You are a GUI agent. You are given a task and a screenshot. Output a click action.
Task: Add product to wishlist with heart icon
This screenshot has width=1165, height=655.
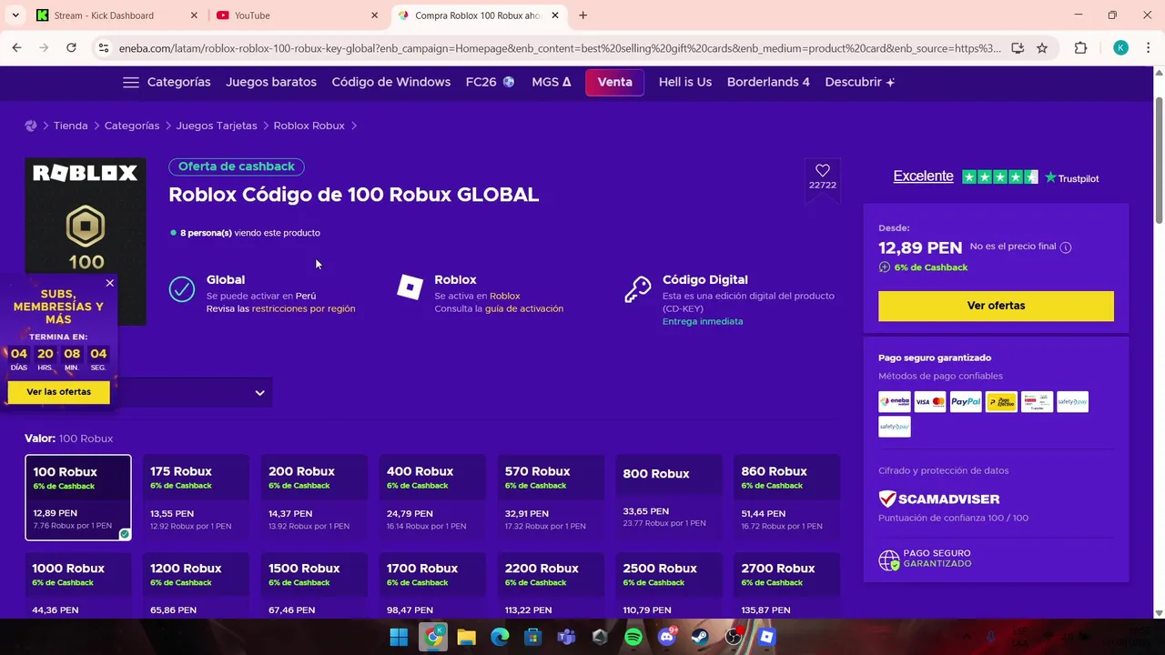(x=823, y=170)
